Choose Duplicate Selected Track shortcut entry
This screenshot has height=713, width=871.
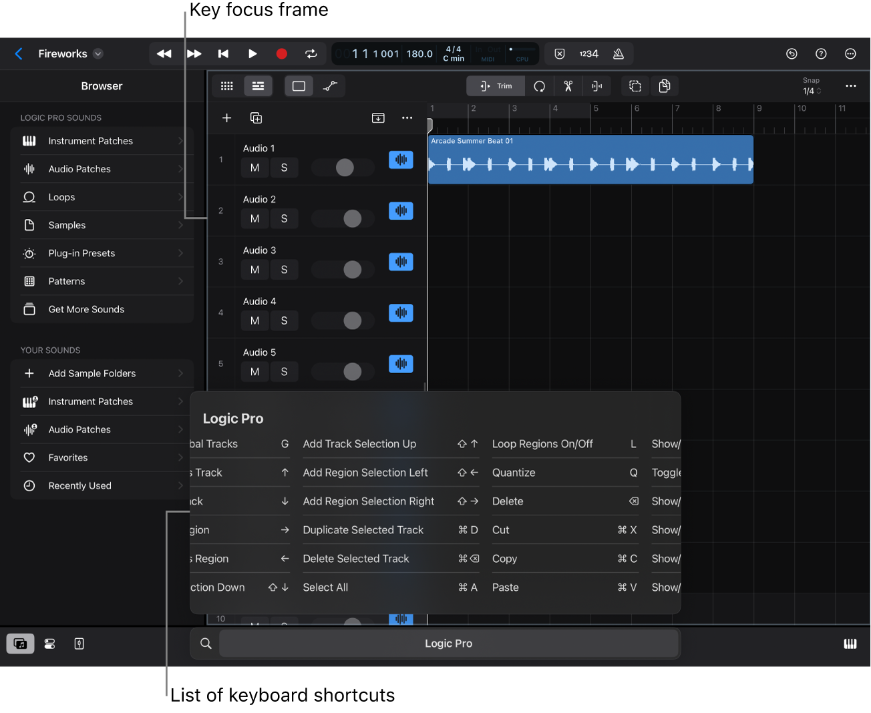[391, 530]
